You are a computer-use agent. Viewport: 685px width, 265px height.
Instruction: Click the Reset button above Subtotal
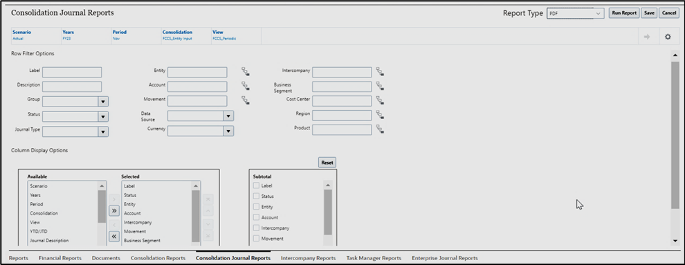point(327,163)
